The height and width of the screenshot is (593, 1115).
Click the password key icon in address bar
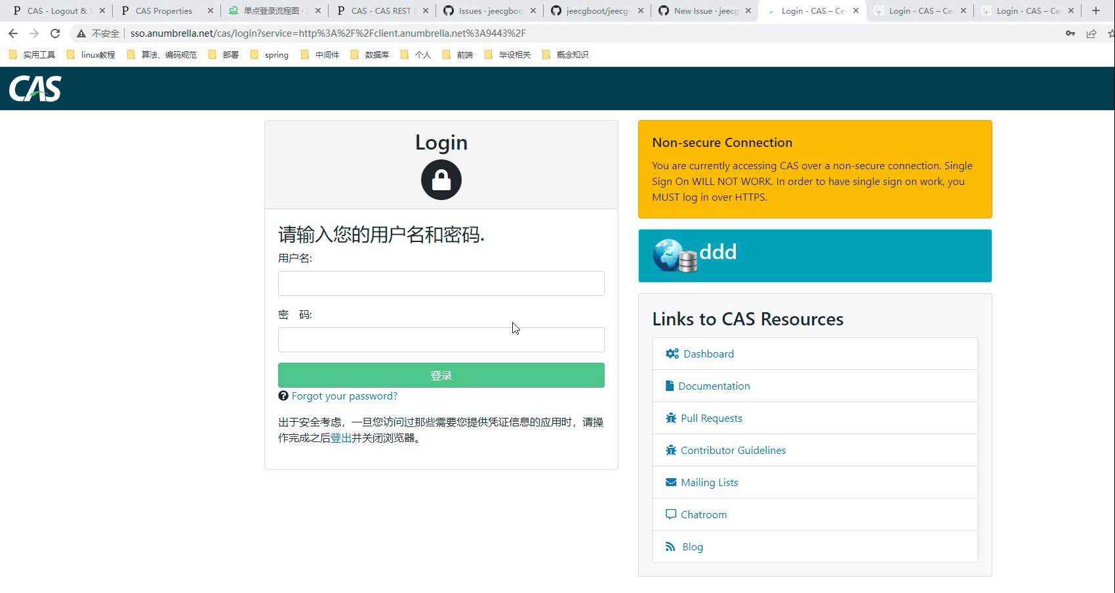1070,33
